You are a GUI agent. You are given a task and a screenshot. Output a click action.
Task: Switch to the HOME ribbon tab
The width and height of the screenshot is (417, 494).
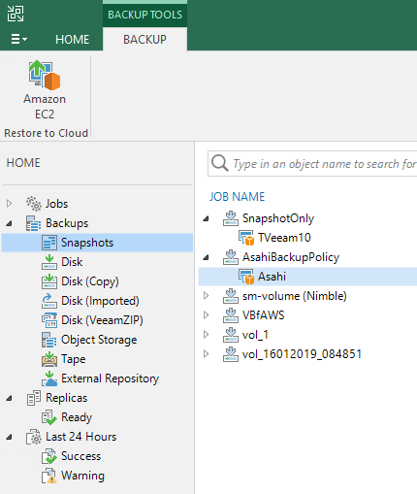coord(72,40)
